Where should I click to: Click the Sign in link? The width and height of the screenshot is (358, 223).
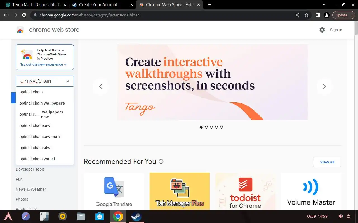[336, 30]
